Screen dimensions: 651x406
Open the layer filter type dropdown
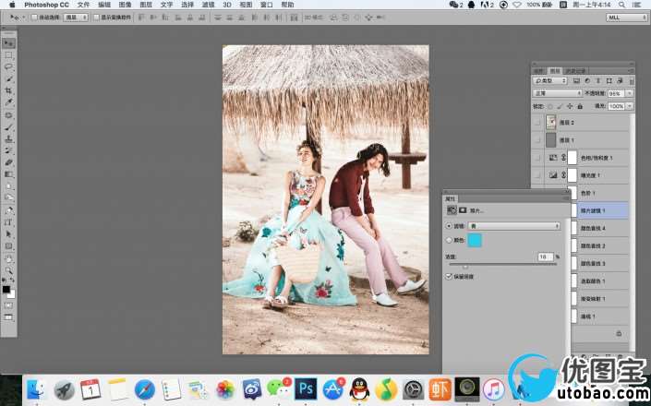pyautogui.click(x=550, y=81)
